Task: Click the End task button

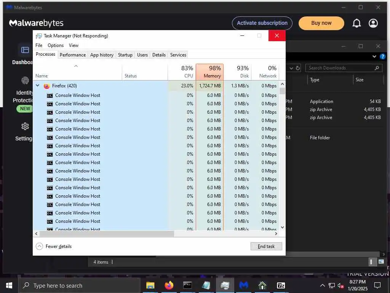Action: tap(266, 246)
